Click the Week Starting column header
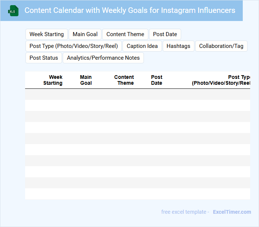The image size is (259, 227). click(x=53, y=80)
